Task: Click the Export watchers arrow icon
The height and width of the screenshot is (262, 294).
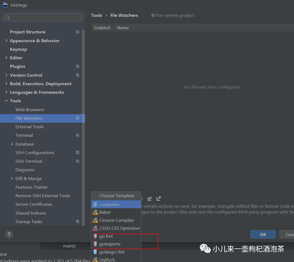Action: [159, 199]
